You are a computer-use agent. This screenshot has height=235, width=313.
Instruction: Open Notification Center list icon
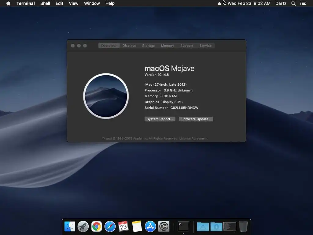pyautogui.click(x=303, y=3)
